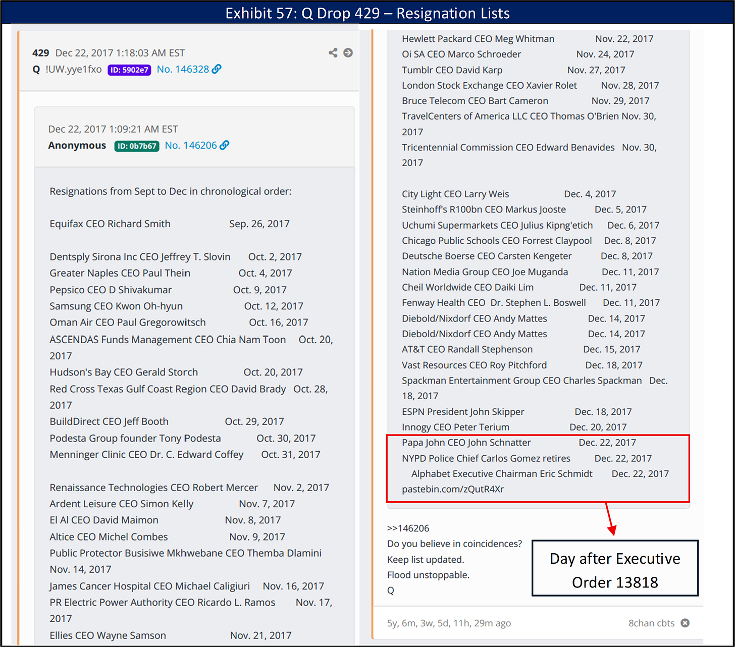Open the link No. 146206
The width and height of the screenshot is (735, 647).
tap(191, 145)
